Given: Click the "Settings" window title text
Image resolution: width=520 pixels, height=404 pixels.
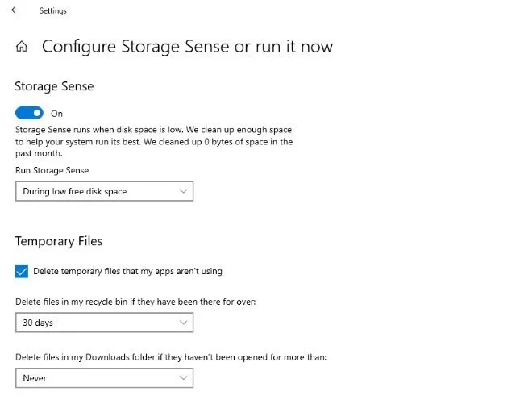Looking at the screenshot, I should tap(53, 11).
